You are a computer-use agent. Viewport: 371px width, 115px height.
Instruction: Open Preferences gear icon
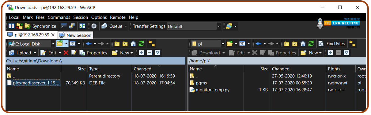pyautogui.click(x=94, y=26)
